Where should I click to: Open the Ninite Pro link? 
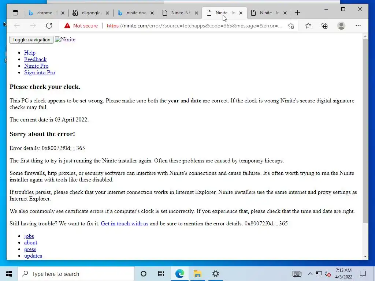36,66
